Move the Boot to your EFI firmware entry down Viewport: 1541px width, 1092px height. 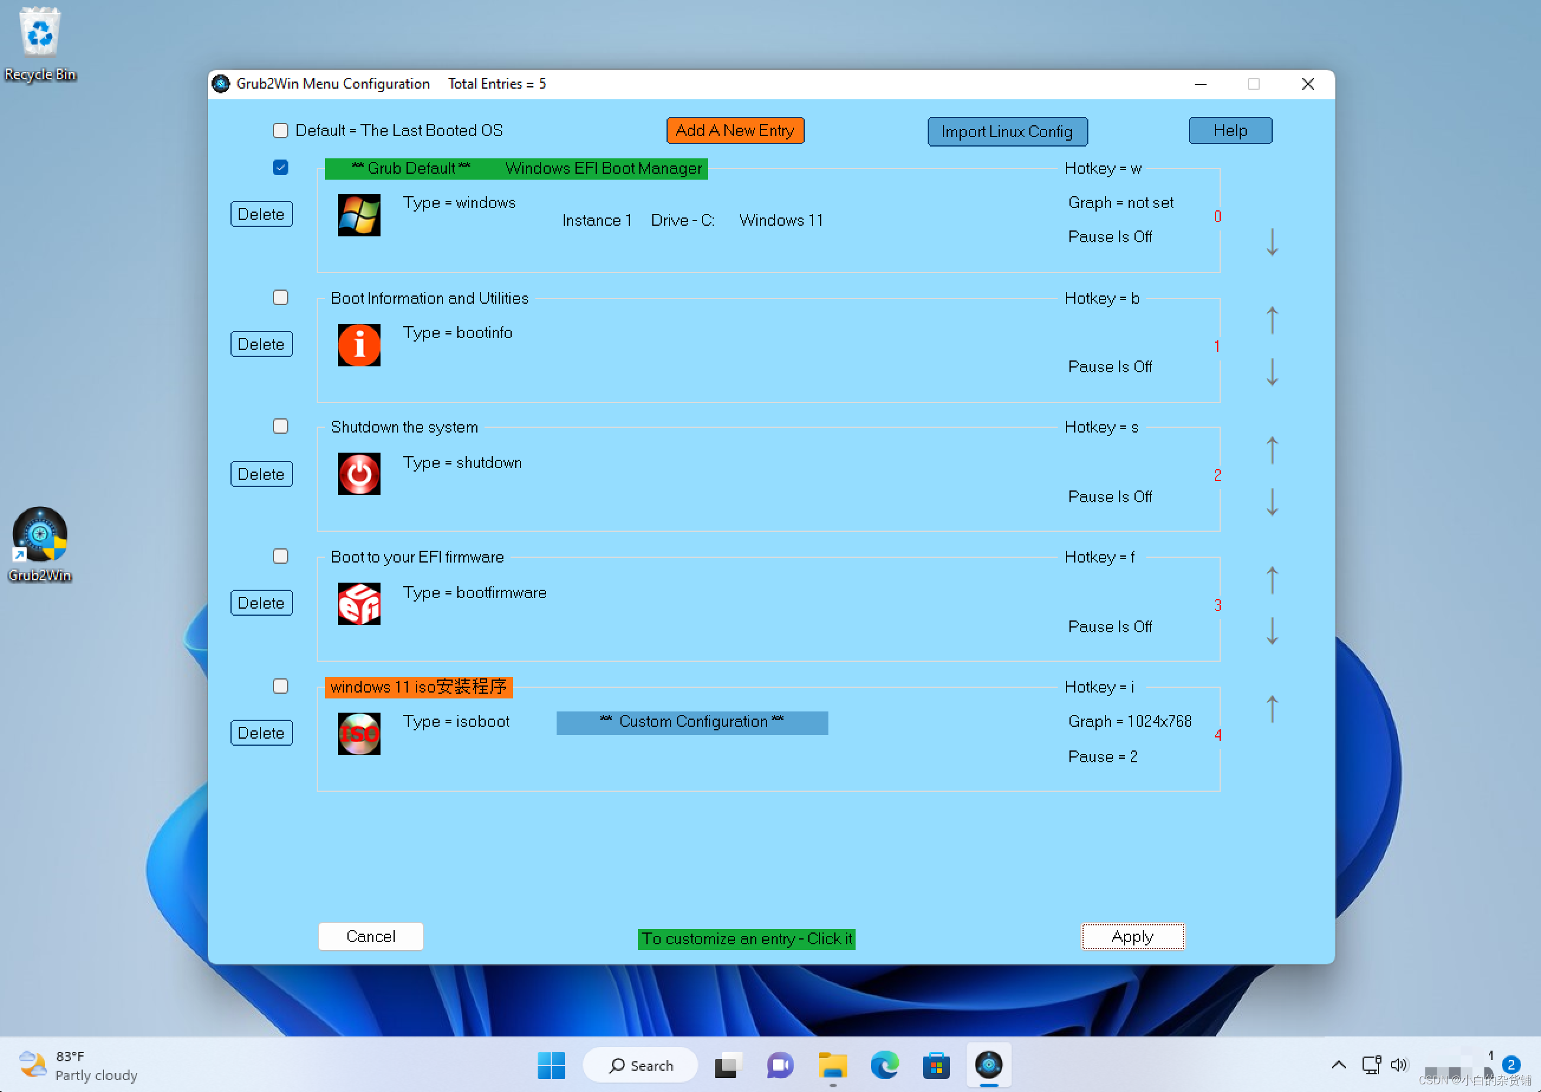coord(1272,632)
